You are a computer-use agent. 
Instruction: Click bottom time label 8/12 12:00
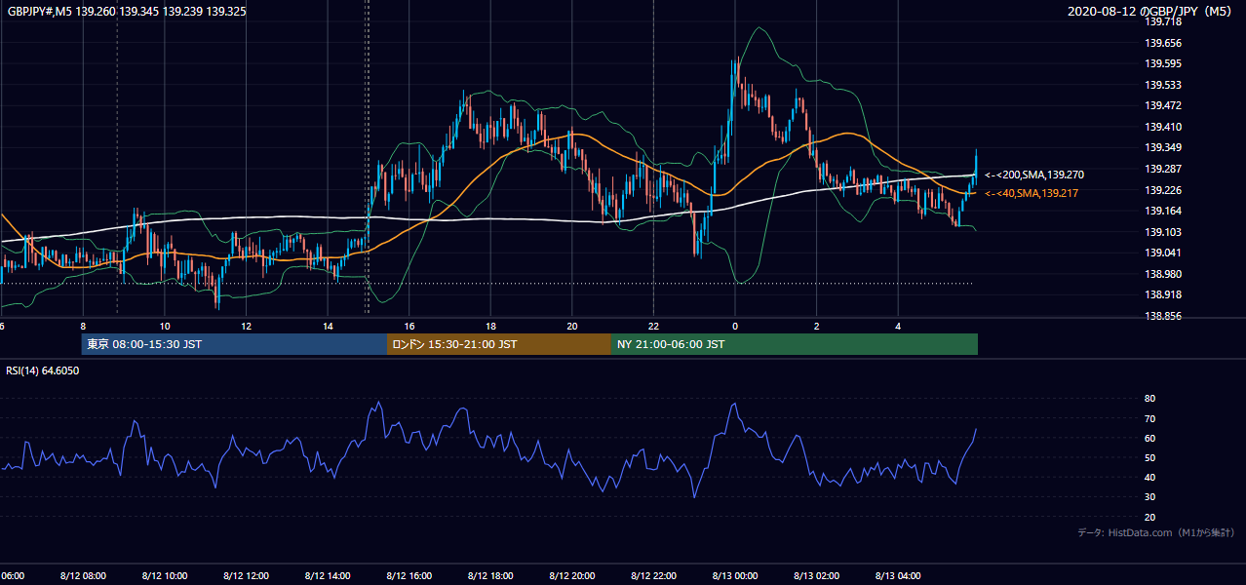coord(246,576)
